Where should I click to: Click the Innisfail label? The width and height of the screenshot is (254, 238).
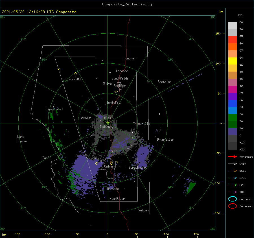114,102
